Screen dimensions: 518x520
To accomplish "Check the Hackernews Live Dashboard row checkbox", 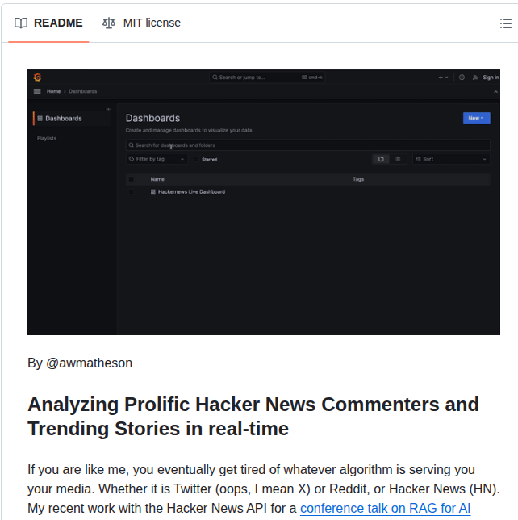I will click(132, 191).
